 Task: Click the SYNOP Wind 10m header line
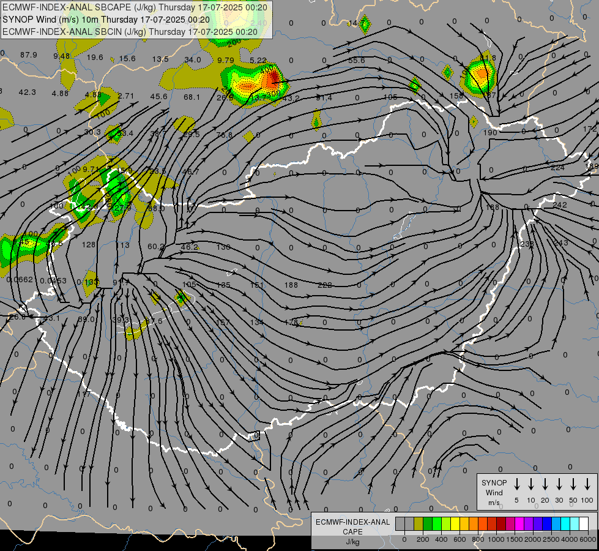[x=106, y=20]
